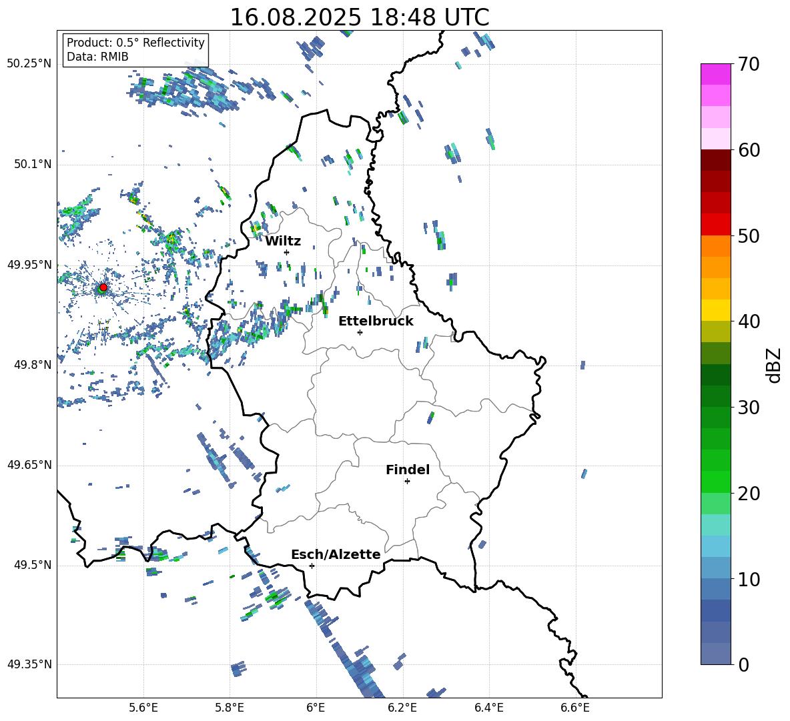Click the Findel station cross marker

tap(407, 482)
